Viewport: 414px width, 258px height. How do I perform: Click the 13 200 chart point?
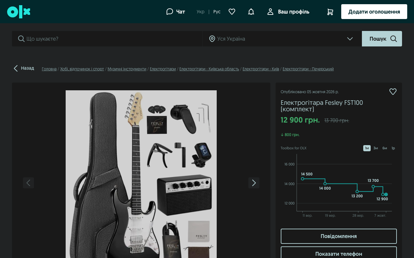pyautogui.click(x=357, y=192)
